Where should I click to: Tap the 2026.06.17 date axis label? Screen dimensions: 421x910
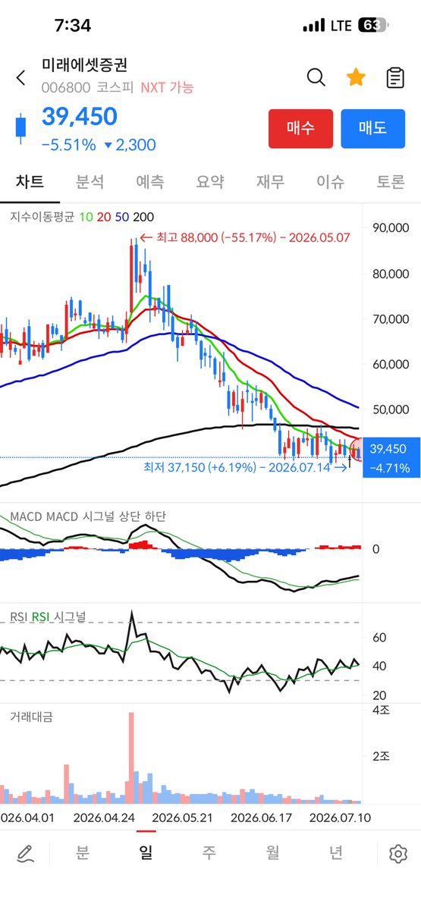click(262, 817)
